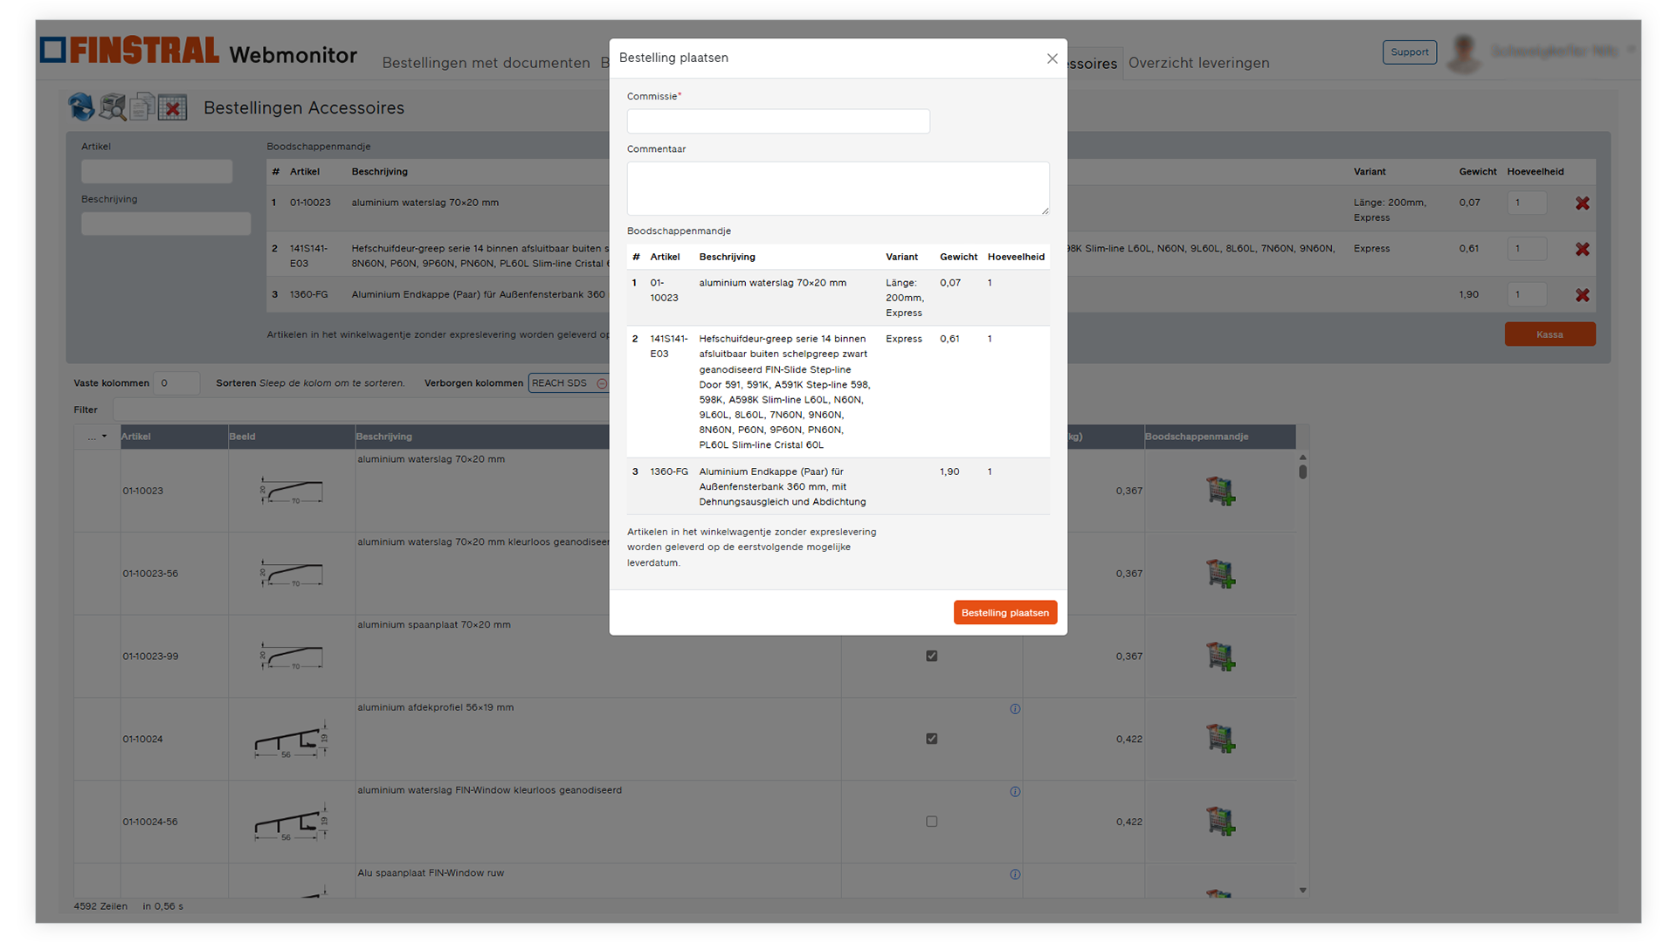Remove 1360-FG from the background cart
The height and width of the screenshot is (943, 1677).
click(1582, 295)
